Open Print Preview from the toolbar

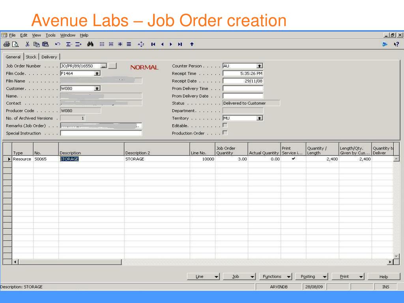pos(15,44)
